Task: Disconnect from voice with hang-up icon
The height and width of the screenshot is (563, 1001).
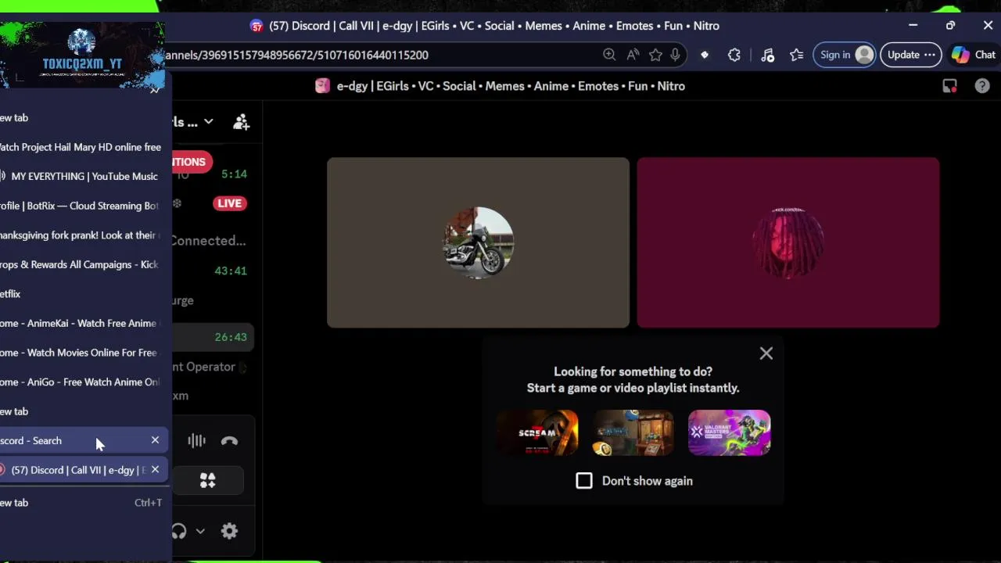Action: click(x=229, y=441)
